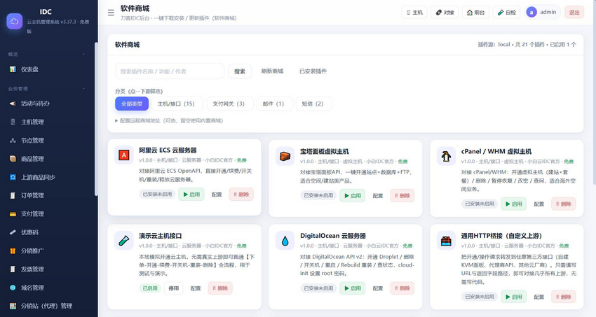Open 配置 for 阿里云 ECS plugin
Screen dimensions: 596x317
point(217,195)
